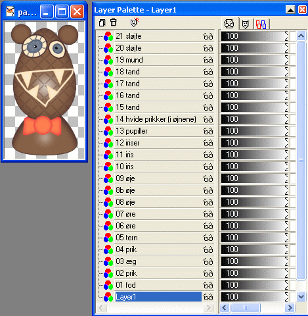Switch to the Mask tab
This screenshot has width=308, height=316.
[246, 24]
